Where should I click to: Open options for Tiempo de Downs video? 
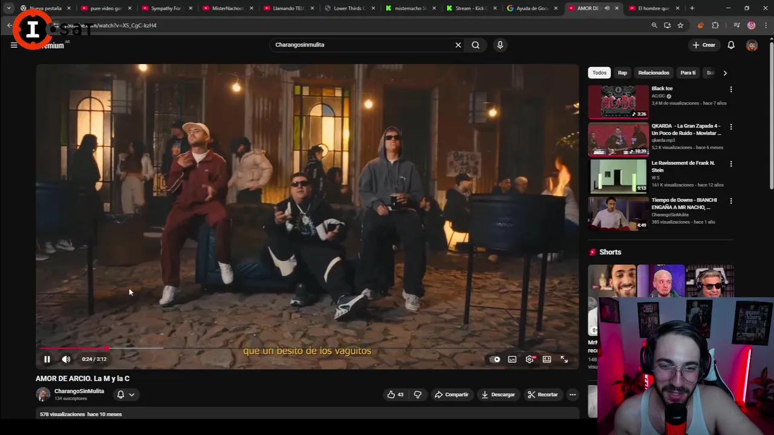pyautogui.click(x=731, y=201)
